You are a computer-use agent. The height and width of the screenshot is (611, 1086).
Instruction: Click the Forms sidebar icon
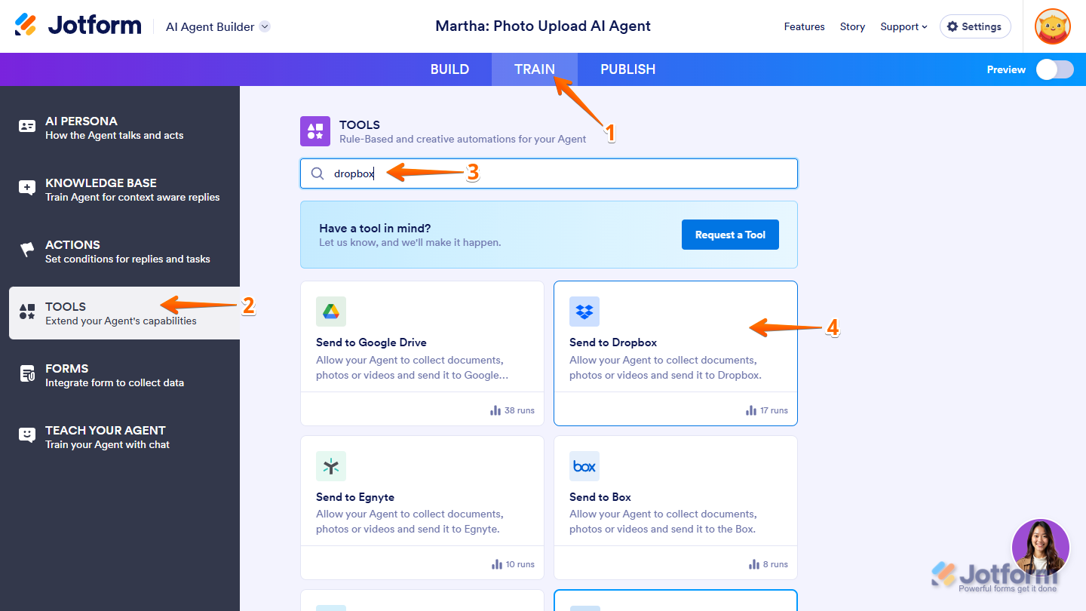click(27, 374)
